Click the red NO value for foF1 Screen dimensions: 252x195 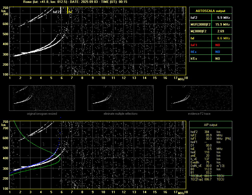tap(218, 45)
